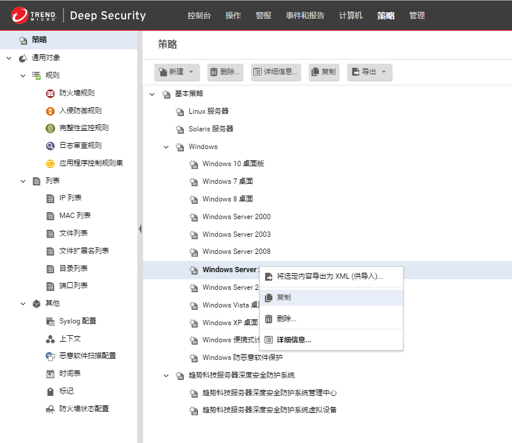Click the 删除... toolbar button
Viewport: 512px width, 443px height.
pyautogui.click(x=224, y=72)
